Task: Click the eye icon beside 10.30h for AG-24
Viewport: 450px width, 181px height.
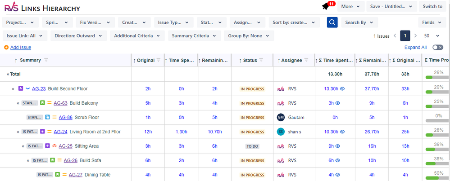Action: tap(343, 132)
